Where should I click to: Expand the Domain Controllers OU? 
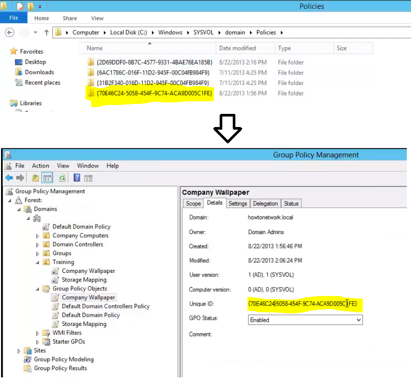point(38,245)
